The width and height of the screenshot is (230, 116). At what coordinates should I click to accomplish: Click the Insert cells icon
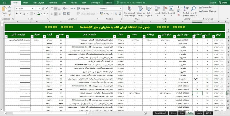(x=157, y=9)
